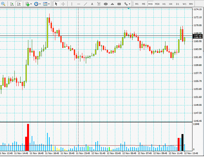
Task: Click the '11 Nov 20:45' time label
Action: 68,153
